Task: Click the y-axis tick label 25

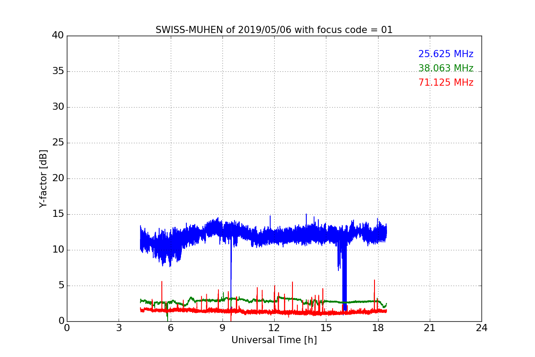Action: pos(58,143)
